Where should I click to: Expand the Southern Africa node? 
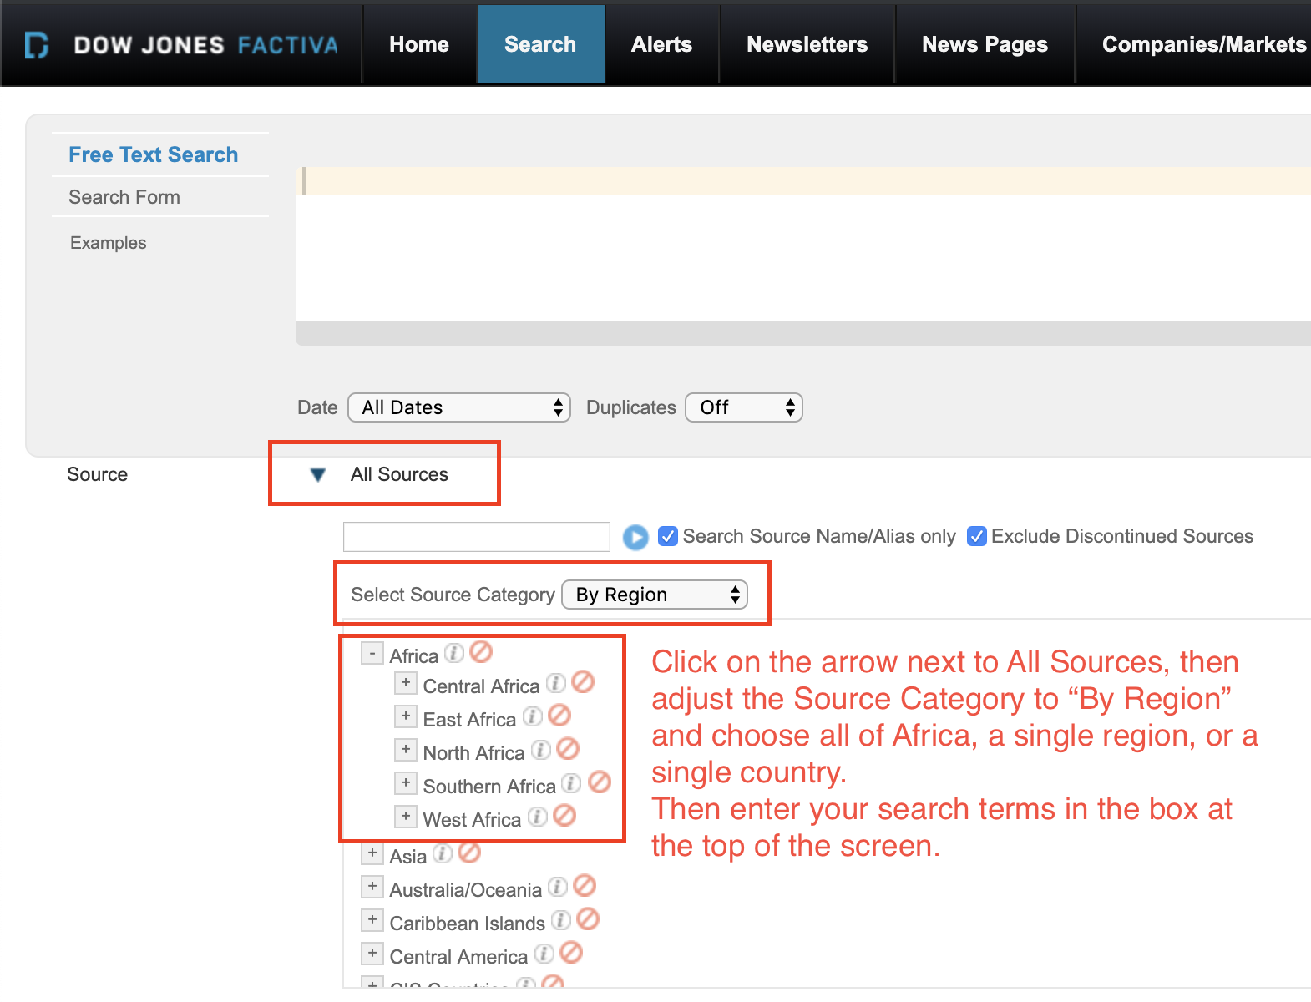pos(406,783)
